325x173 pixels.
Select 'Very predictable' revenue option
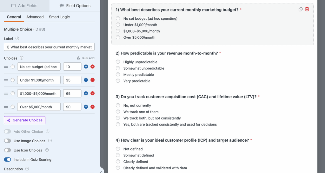(x=118, y=81)
